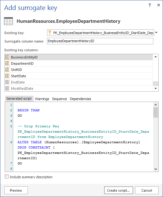The height and width of the screenshot is (197, 163).
Task: Select the DepartmentID row
Action: pos(79,63)
